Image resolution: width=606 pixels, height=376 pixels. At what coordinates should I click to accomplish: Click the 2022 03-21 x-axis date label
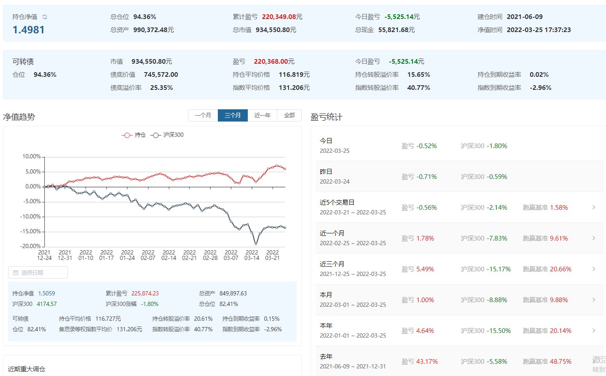[272, 255]
